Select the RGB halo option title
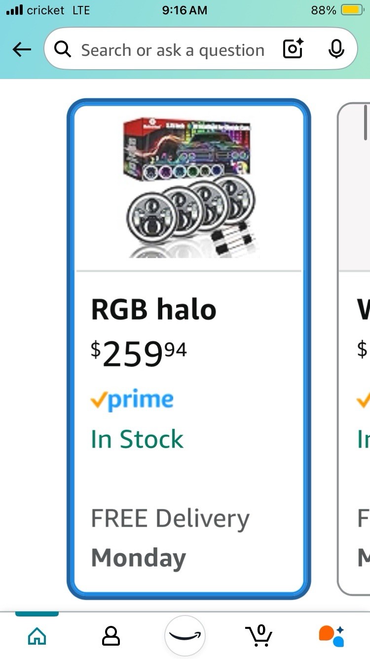This screenshot has width=370, height=659. 153,310
